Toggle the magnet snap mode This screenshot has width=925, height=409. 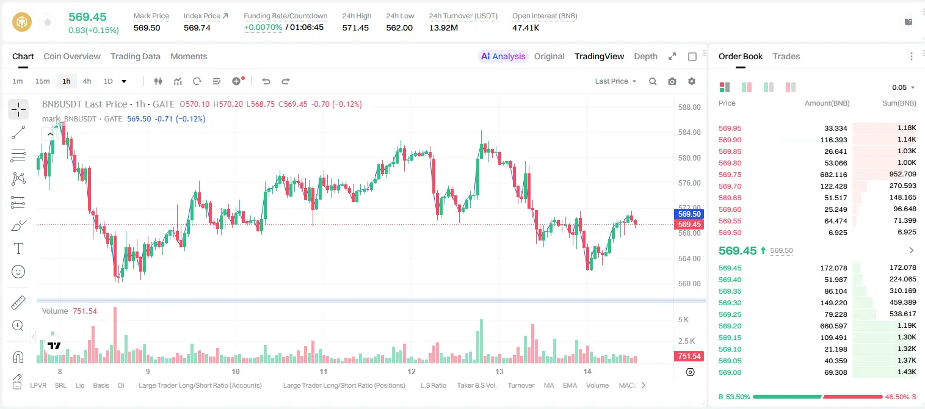click(18, 357)
